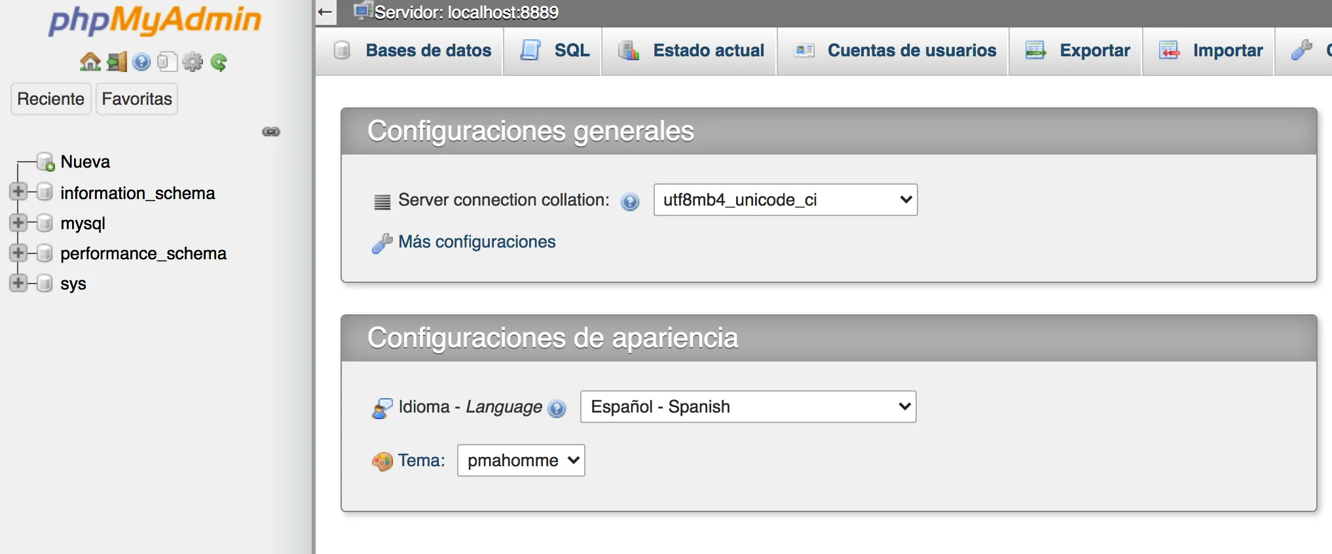1332x554 pixels.
Task: Click the phpMyAdmin logo
Action: [x=155, y=20]
